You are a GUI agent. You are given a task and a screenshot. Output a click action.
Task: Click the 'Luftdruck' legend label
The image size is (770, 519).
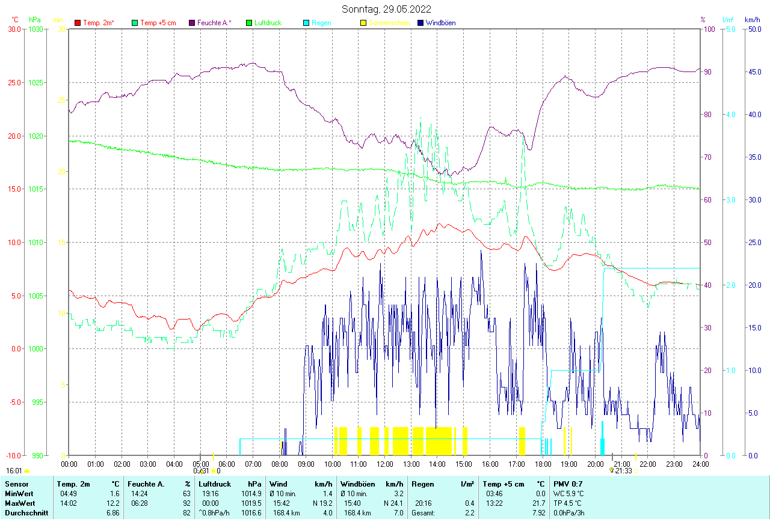(x=268, y=23)
